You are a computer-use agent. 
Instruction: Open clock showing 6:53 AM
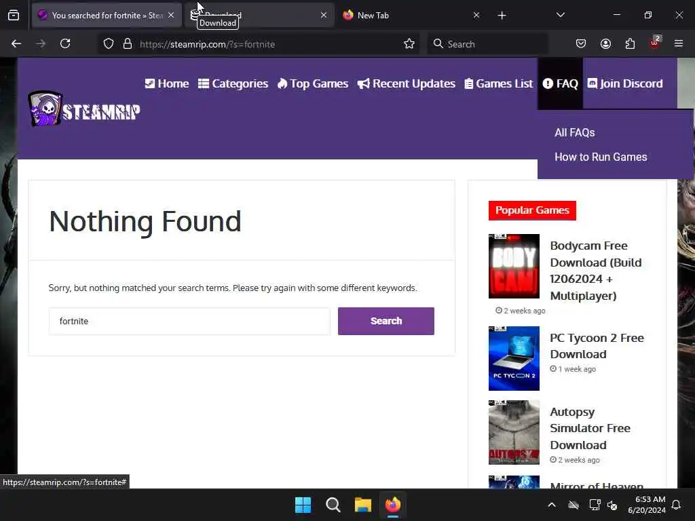point(647,505)
